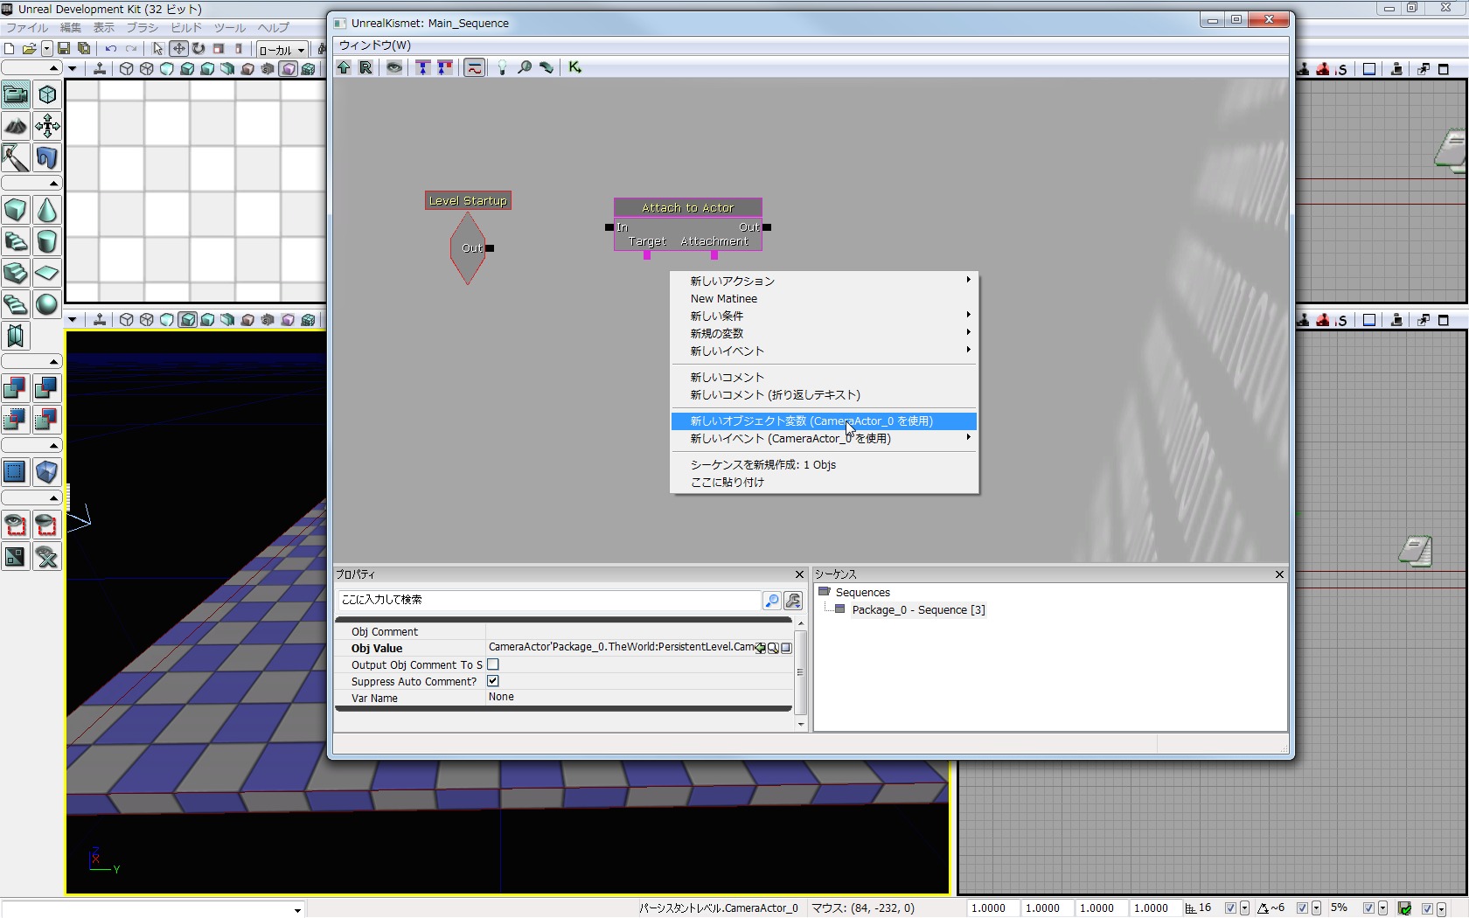Choose New Matinee from context menu
The height and width of the screenshot is (918, 1469).
[x=724, y=298]
